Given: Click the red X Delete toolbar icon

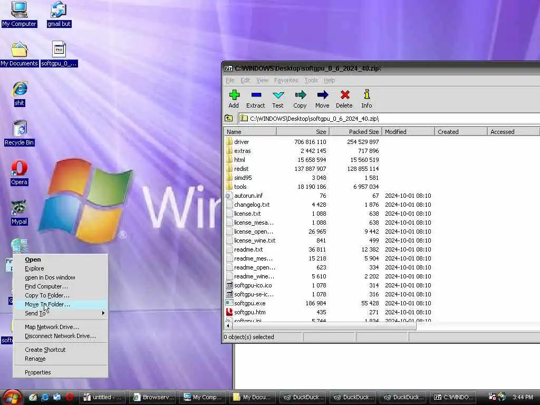Looking at the screenshot, I should 345,95.
